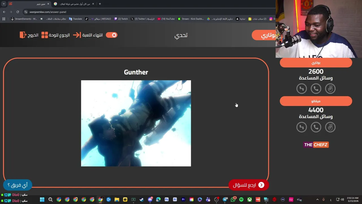Screen dimensions: 362x204
Task: Click the Gunther answer title
Action: [136, 72]
